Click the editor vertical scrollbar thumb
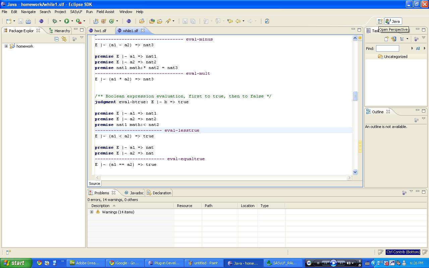The image size is (429, 268). 355,96
